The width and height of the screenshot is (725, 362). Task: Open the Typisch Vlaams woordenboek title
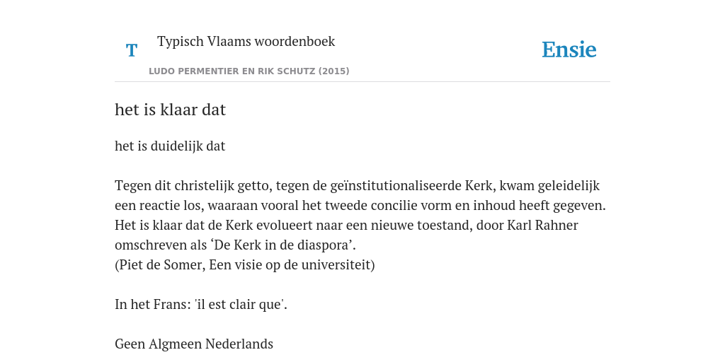(x=246, y=41)
